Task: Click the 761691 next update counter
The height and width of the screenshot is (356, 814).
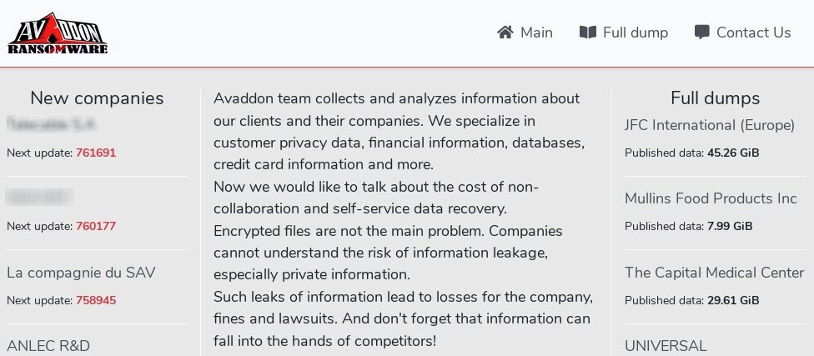Action: click(96, 153)
